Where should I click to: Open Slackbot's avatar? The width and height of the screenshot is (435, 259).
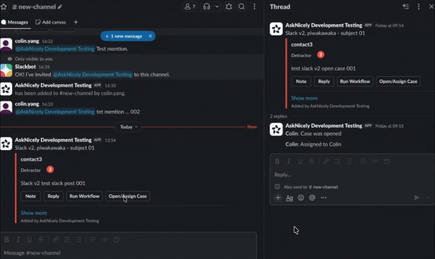click(6, 70)
